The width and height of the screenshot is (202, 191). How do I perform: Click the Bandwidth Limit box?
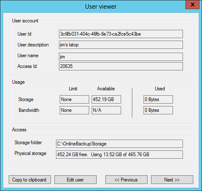coord(74,110)
